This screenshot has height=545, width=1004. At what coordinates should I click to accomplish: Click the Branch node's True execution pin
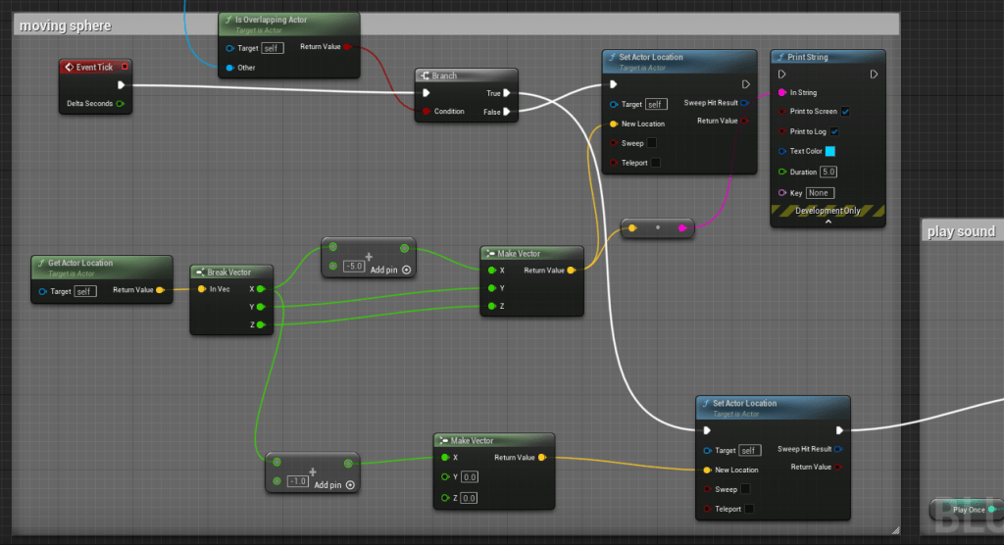tap(508, 94)
